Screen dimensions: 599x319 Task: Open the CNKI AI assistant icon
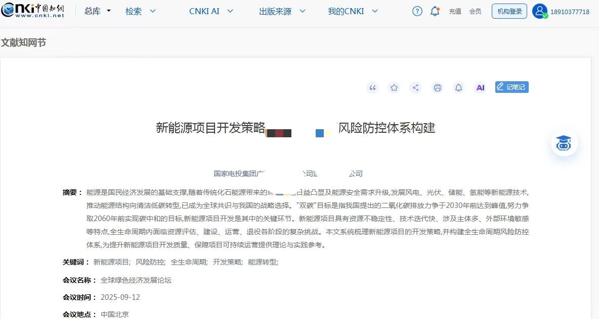[x=480, y=87]
